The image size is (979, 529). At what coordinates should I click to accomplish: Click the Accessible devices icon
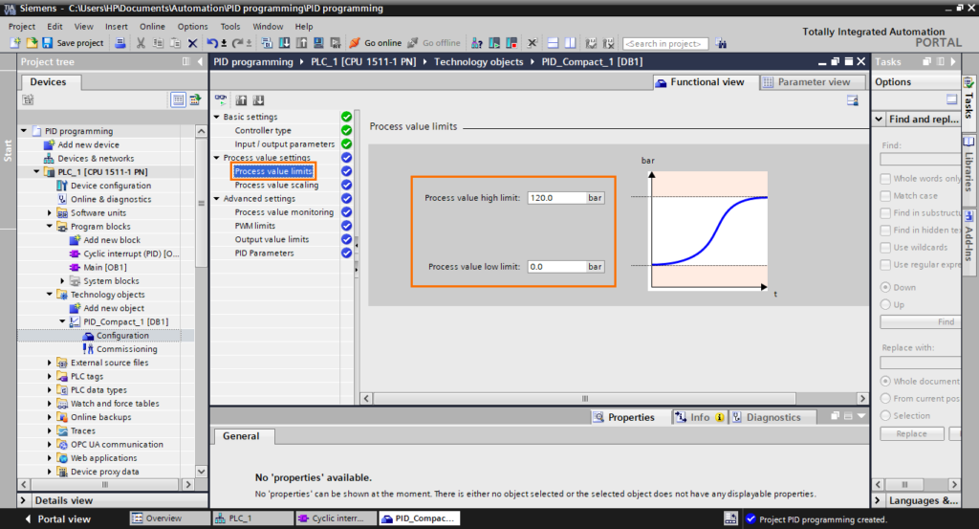pos(477,43)
